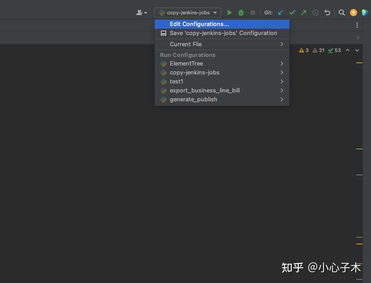The width and height of the screenshot is (371, 283).
Task: Expand the ElementTree submenu chevron
Action: coord(281,64)
